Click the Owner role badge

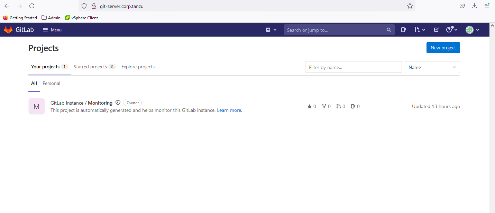pyautogui.click(x=132, y=103)
